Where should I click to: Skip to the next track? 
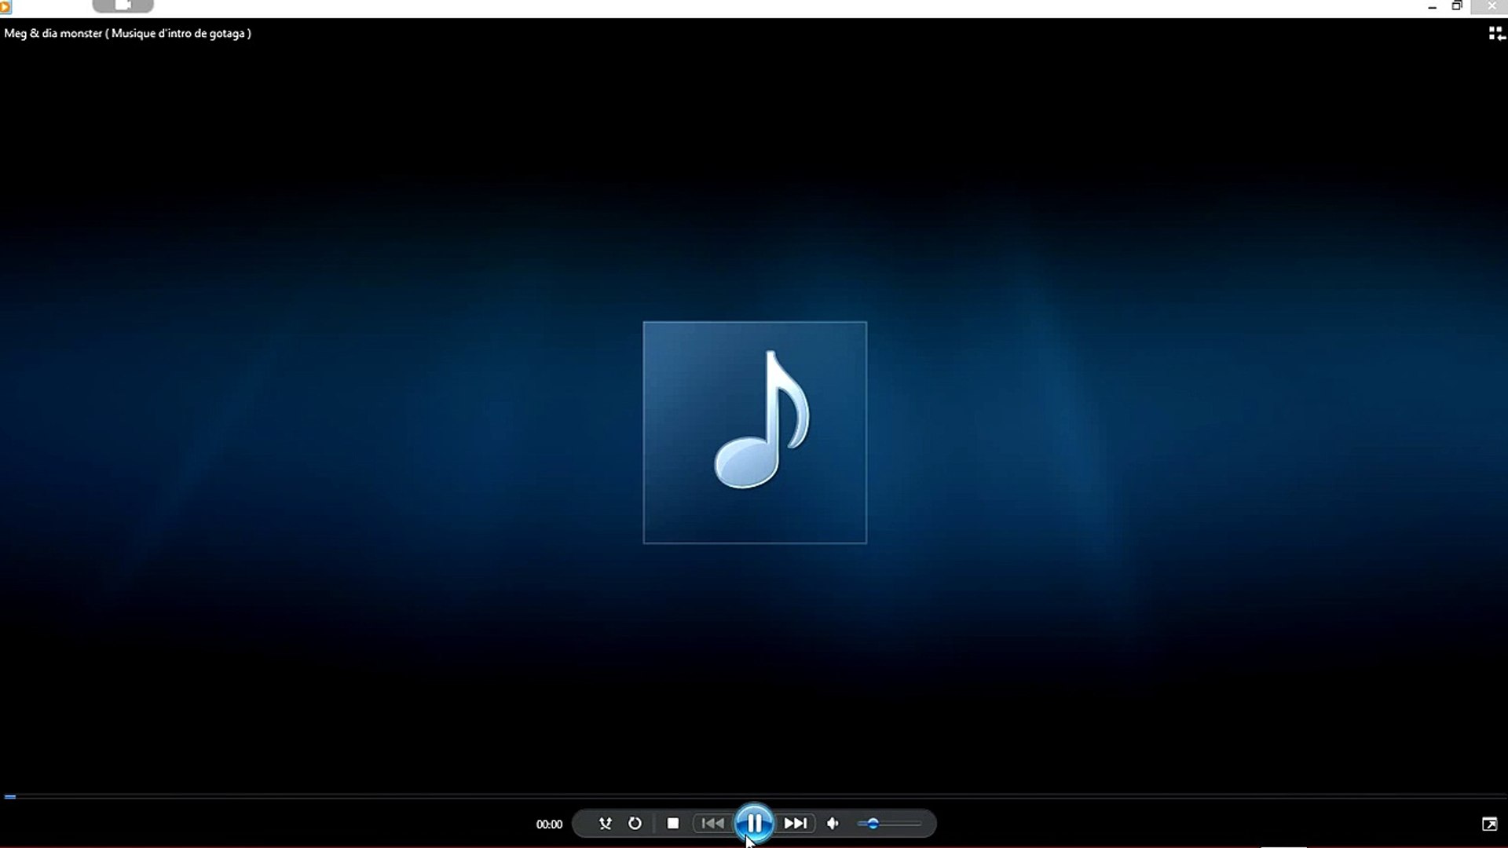pos(795,823)
